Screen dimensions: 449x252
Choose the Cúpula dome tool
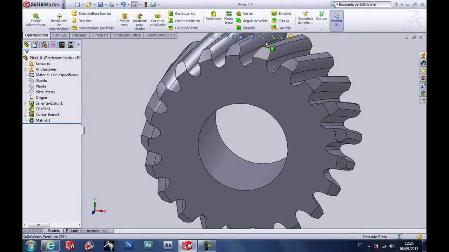tap(280, 21)
